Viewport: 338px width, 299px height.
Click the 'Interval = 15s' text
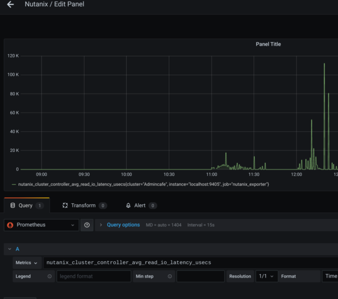[201, 225]
